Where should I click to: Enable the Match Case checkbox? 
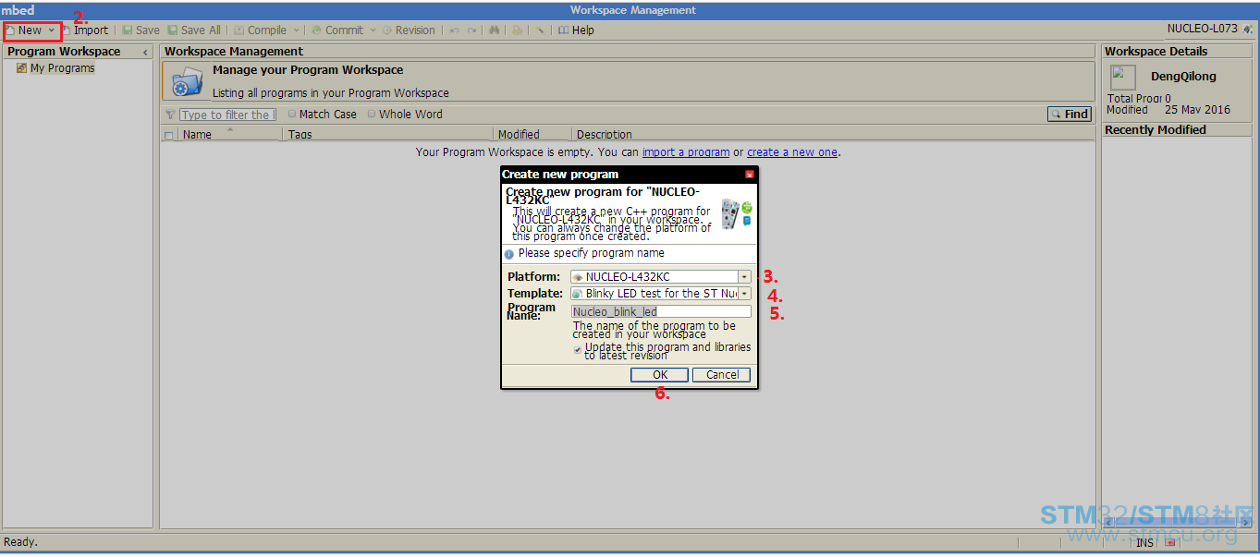tap(292, 115)
